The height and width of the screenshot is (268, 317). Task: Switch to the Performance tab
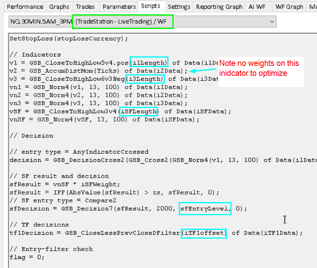pyautogui.click(x=25, y=7)
